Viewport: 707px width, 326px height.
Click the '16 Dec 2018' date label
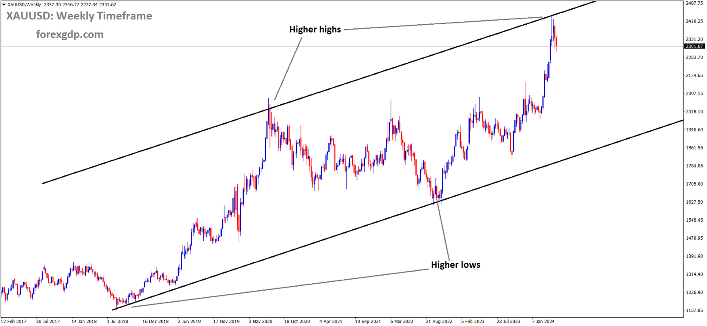[x=156, y=322]
